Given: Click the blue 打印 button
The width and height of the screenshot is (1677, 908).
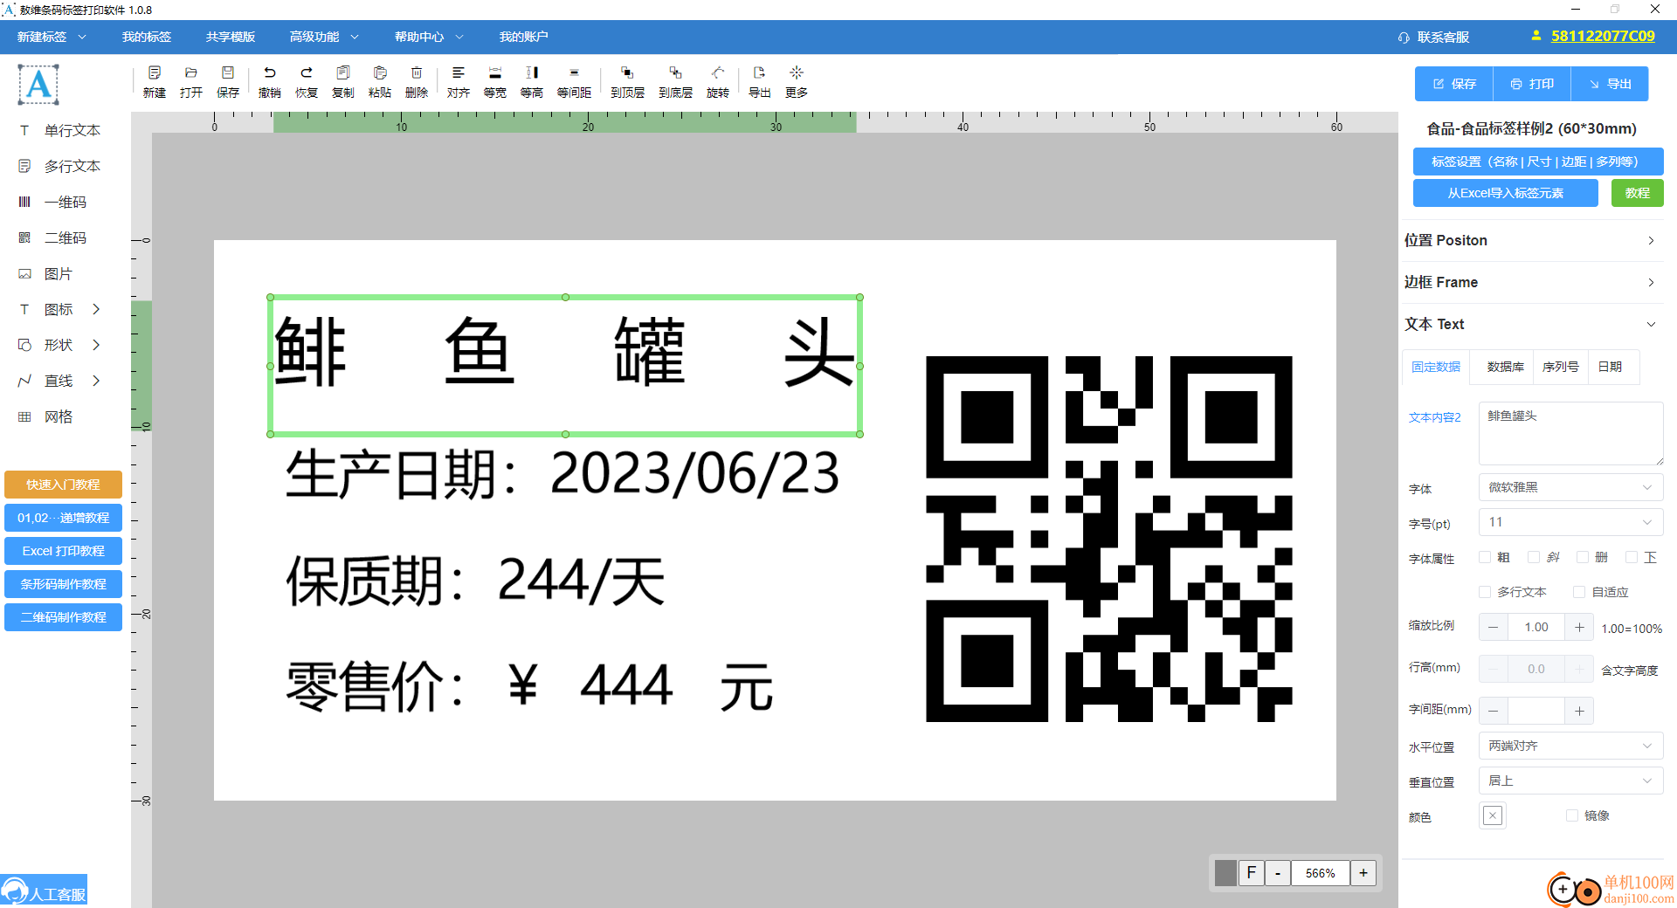Looking at the screenshot, I should 1532,84.
